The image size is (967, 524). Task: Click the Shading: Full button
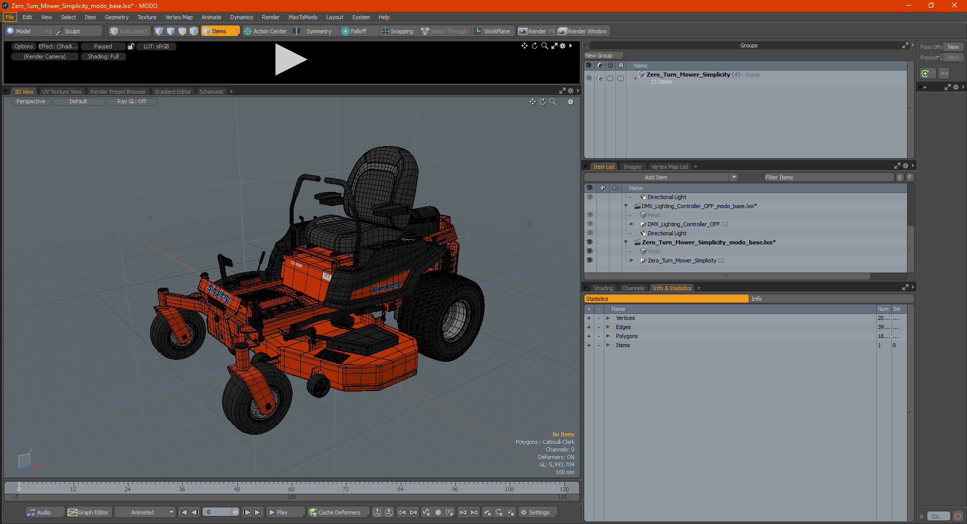coord(103,56)
